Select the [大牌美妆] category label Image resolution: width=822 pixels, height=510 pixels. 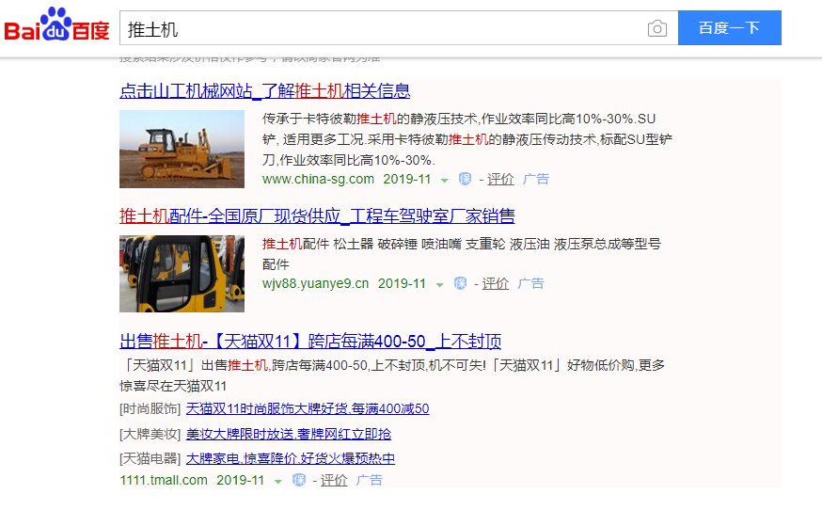(x=150, y=434)
